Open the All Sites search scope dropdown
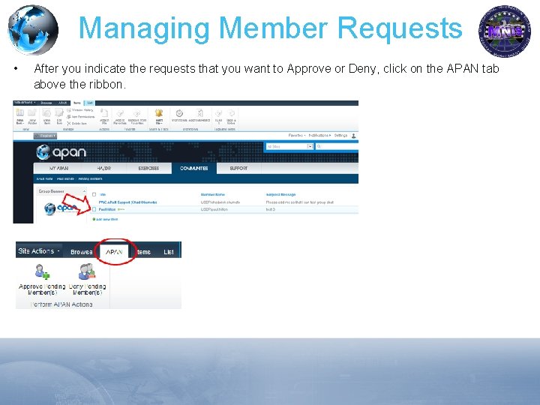Viewport: 540px width, 405px height. point(310,146)
